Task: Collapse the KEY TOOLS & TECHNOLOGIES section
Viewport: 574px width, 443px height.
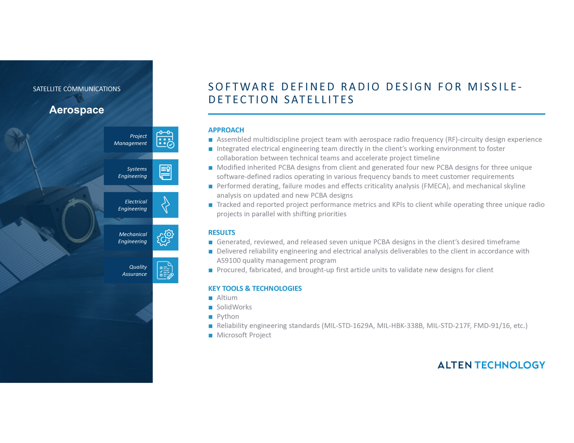Action: [255, 289]
